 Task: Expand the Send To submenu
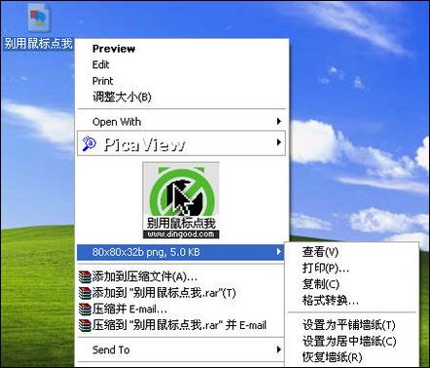click(x=180, y=350)
